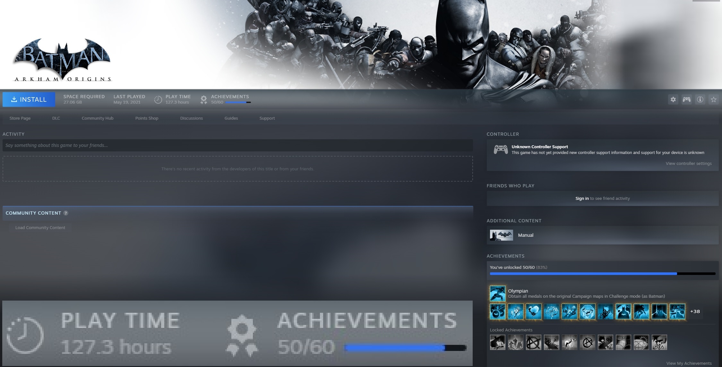
Task: Click the Olympian achievement icon
Action: [x=497, y=294]
